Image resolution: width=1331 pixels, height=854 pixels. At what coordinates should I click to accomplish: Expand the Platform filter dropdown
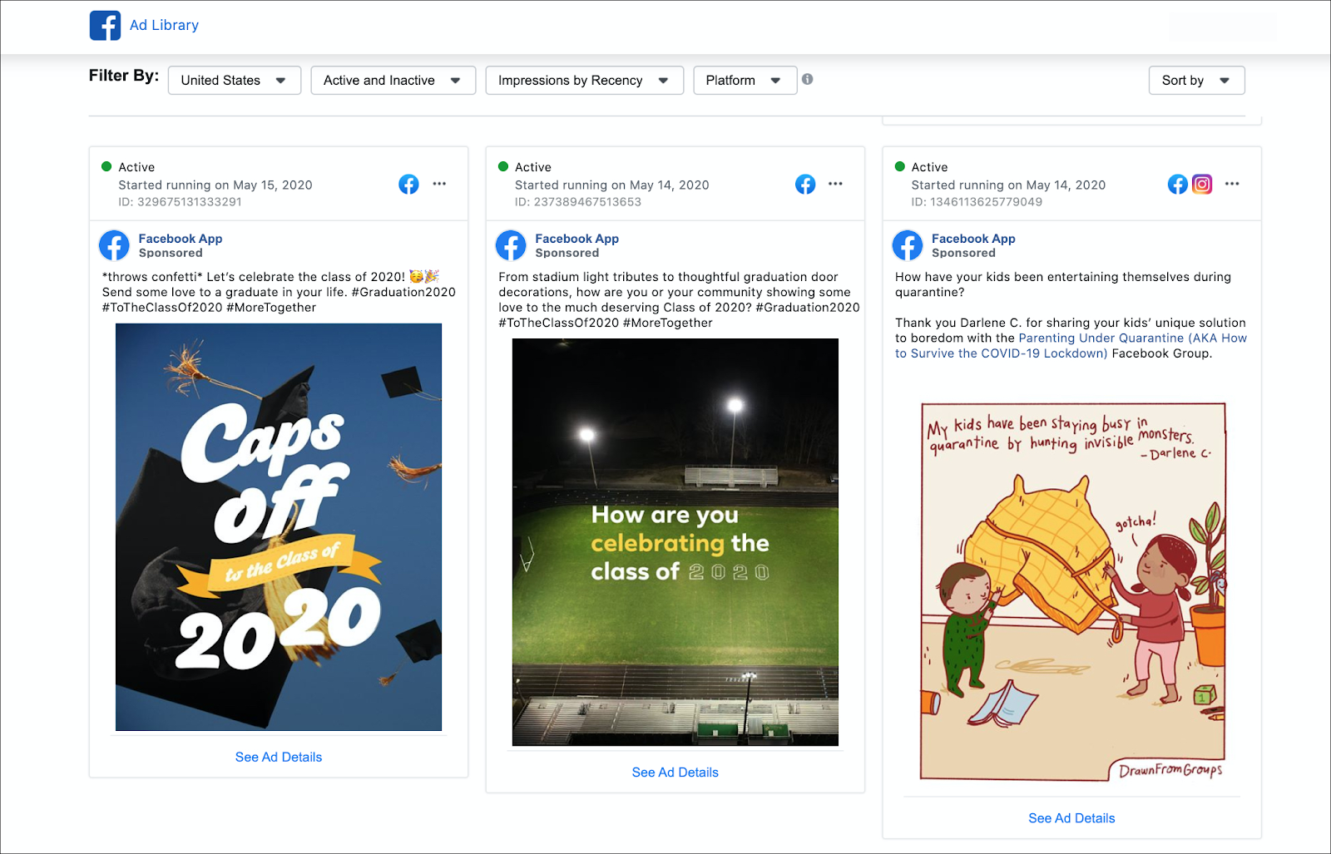pyautogui.click(x=745, y=81)
